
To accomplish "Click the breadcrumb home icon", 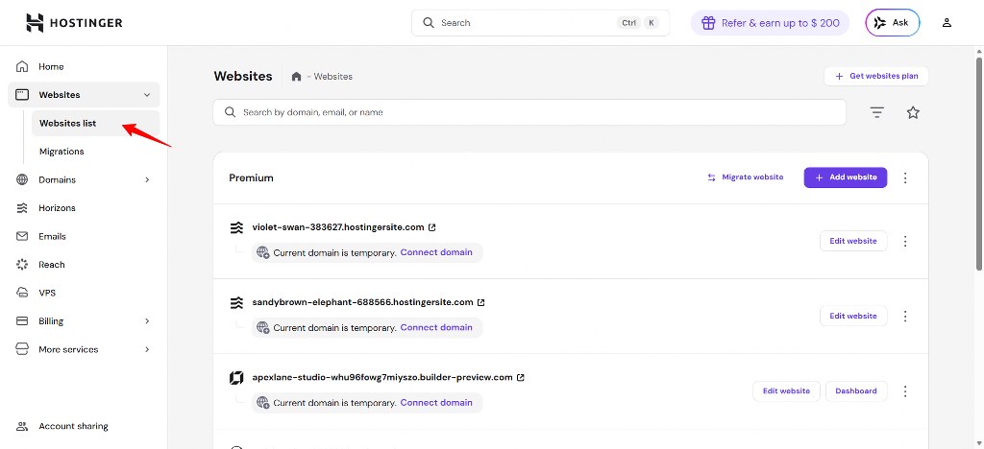I will point(296,77).
